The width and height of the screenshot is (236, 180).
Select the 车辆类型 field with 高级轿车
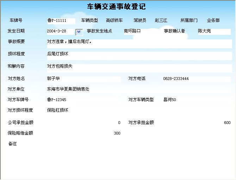tap(114, 21)
